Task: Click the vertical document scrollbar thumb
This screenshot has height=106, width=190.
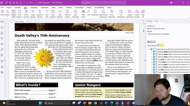Action: point(144,31)
